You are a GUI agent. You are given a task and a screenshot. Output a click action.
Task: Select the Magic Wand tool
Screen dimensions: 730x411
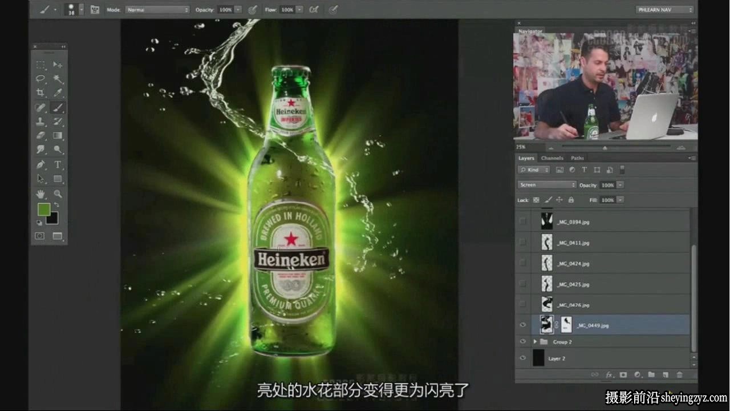click(58, 78)
